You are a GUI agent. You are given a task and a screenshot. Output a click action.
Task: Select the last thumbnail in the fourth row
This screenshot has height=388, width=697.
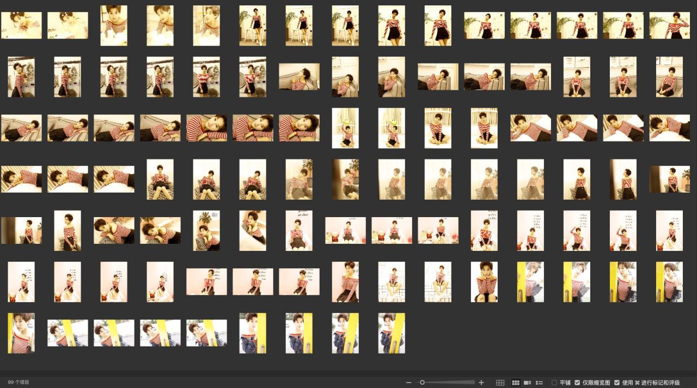[x=669, y=180]
